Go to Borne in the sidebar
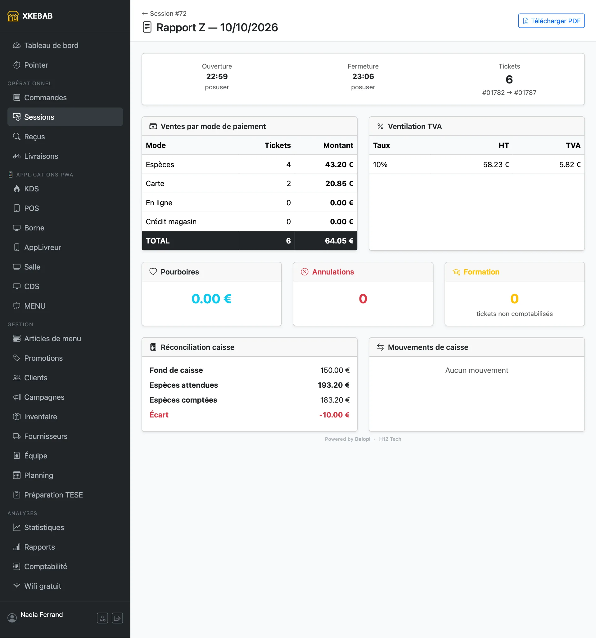This screenshot has height=638, width=596. coord(65,228)
